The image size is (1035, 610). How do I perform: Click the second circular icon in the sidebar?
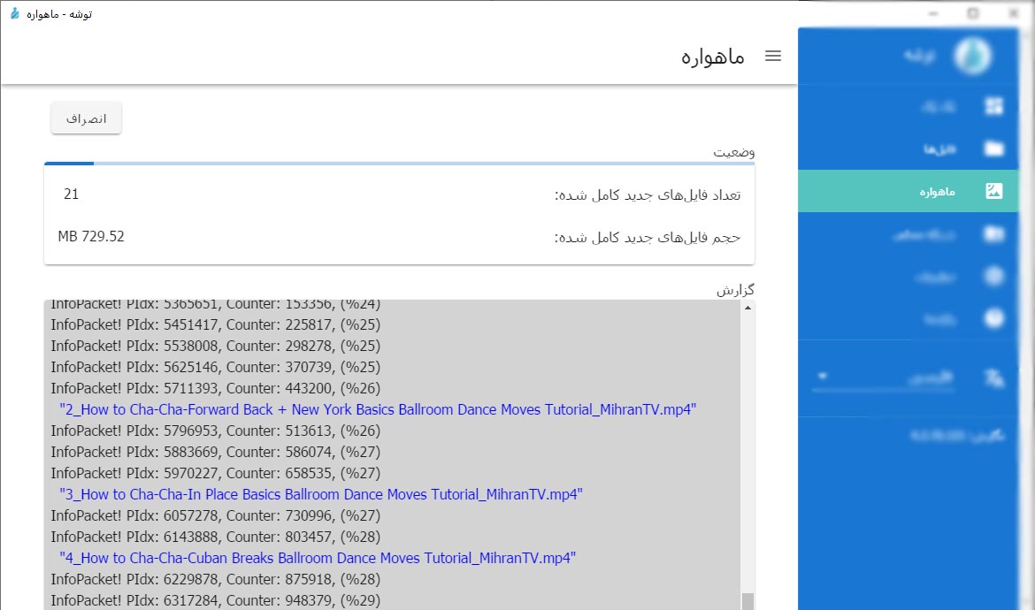coord(994,318)
